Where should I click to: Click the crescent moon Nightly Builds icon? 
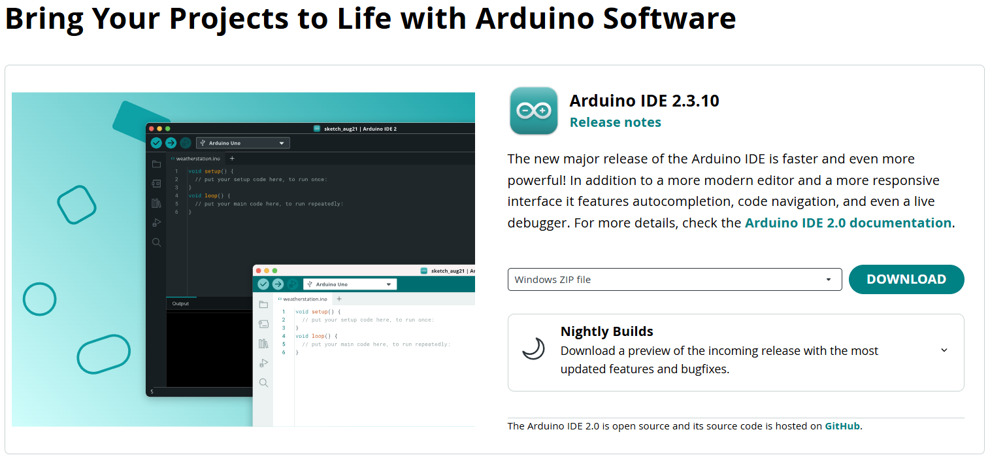[x=534, y=349]
